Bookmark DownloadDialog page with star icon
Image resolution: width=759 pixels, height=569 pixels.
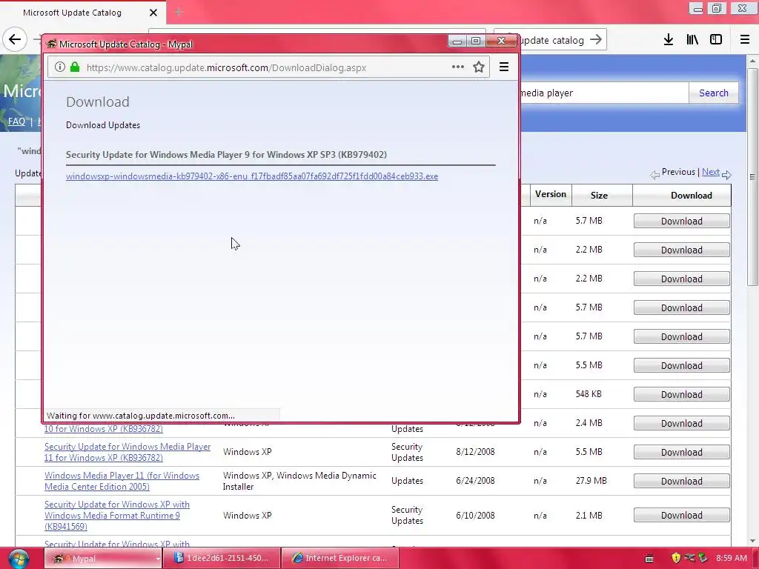pyautogui.click(x=479, y=67)
